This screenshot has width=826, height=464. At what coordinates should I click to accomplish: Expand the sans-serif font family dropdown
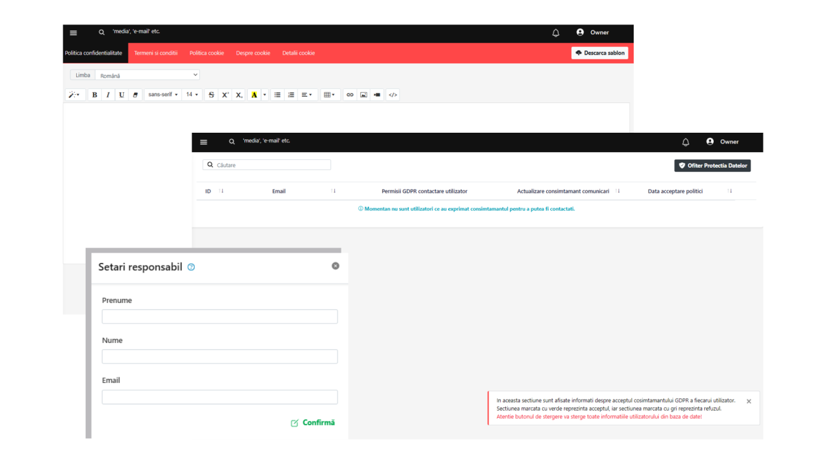click(163, 95)
